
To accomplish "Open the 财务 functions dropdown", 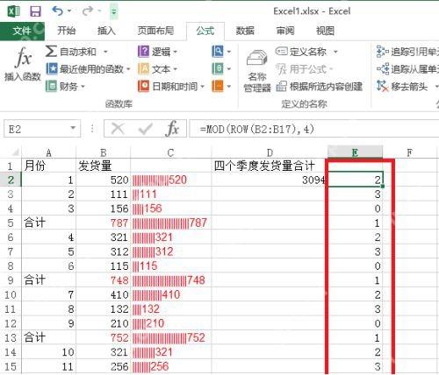I will point(65,87).
